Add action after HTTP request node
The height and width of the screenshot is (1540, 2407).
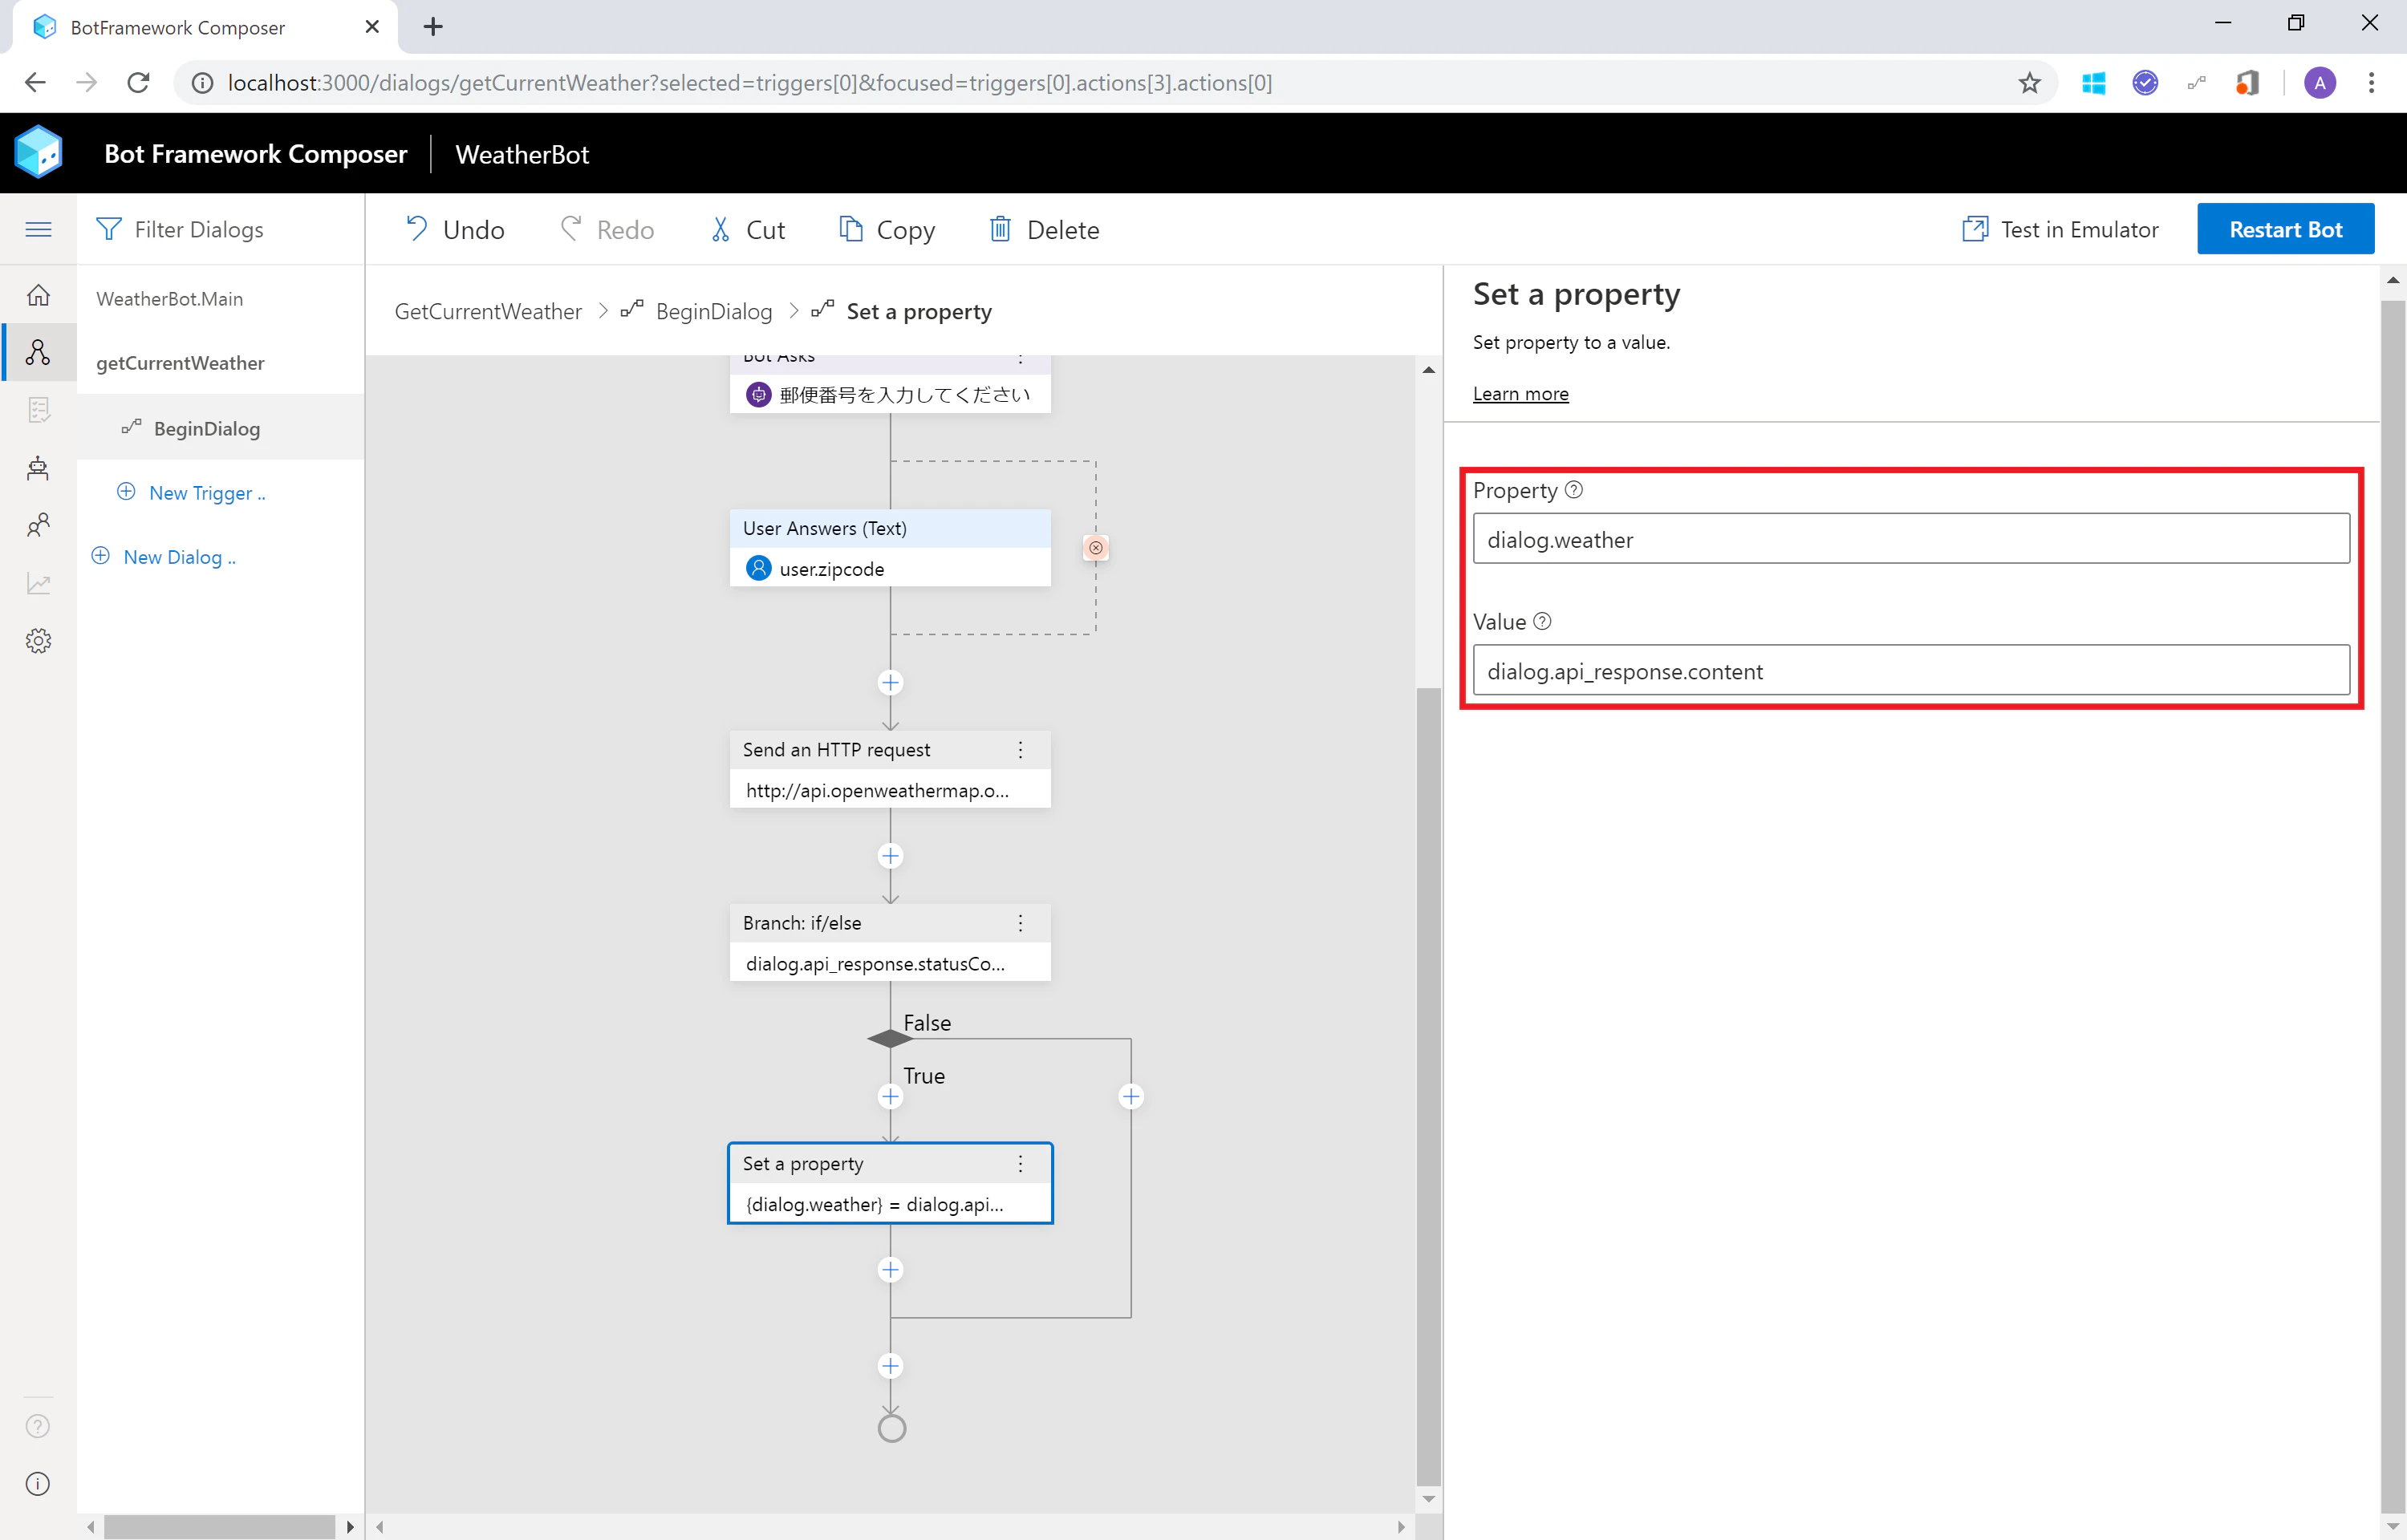click(x=890, y=856)
